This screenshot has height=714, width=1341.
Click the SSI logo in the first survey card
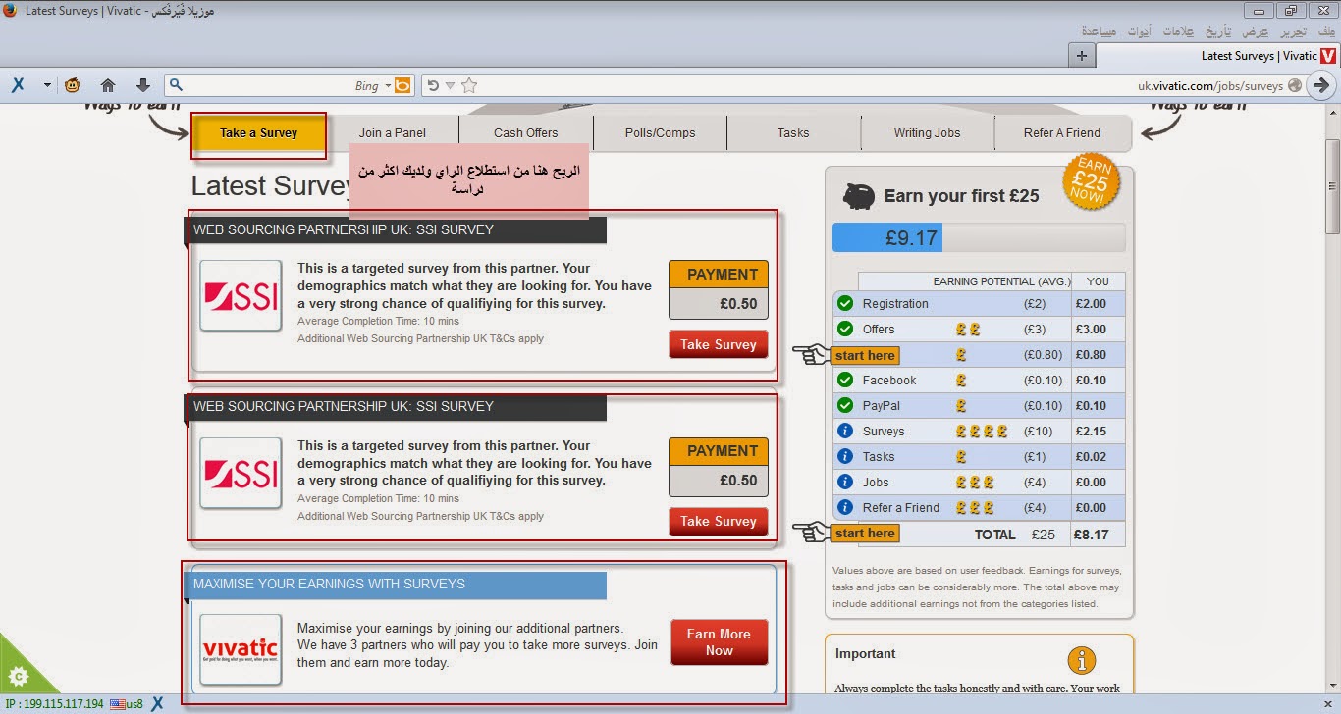point(241,295)
